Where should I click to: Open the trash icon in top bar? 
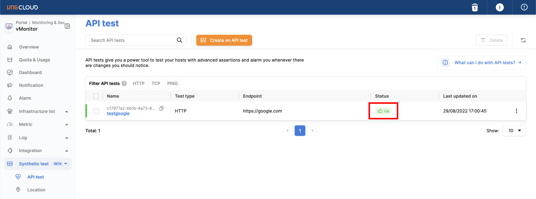point(475,7)
